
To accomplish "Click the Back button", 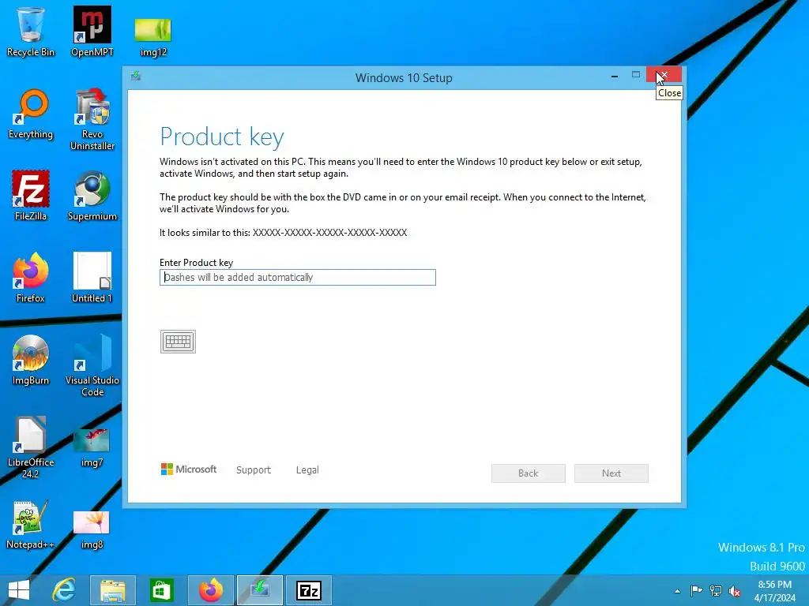I will click(529, 473).
